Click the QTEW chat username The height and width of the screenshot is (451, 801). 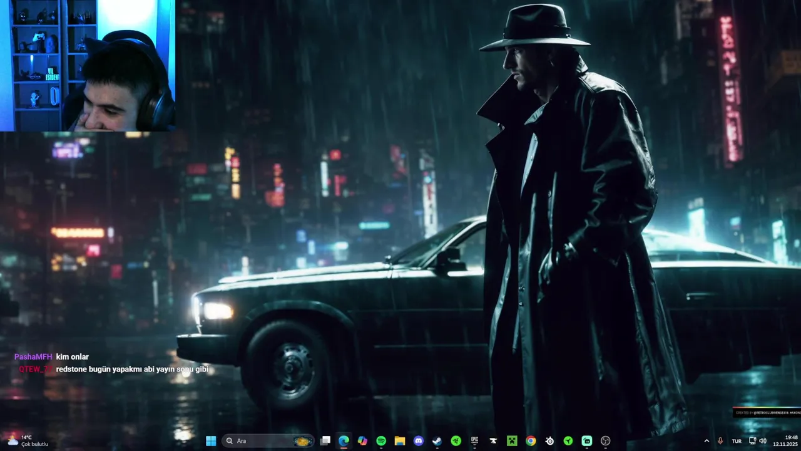click(x=36, y=370)
